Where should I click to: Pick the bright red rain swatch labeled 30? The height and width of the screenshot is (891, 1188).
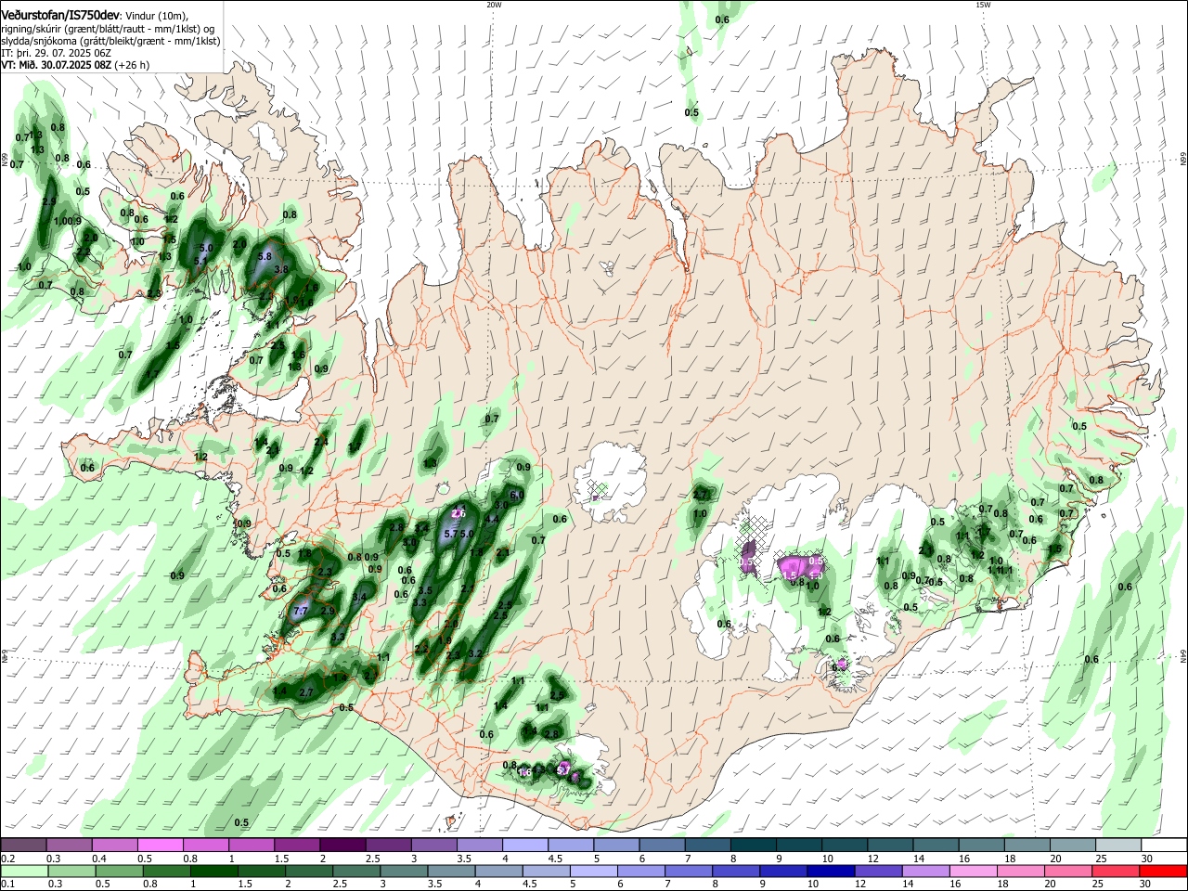[x=1164, y=871]
